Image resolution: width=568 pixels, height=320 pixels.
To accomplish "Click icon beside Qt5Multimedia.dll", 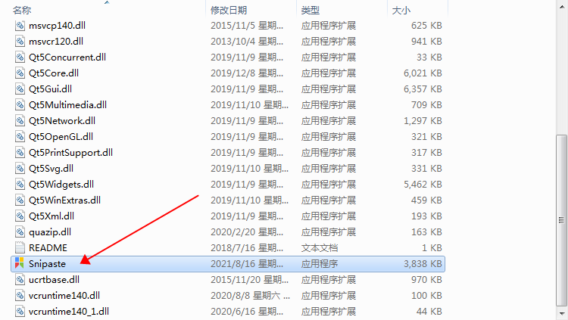I will click(x=20, y=105).
